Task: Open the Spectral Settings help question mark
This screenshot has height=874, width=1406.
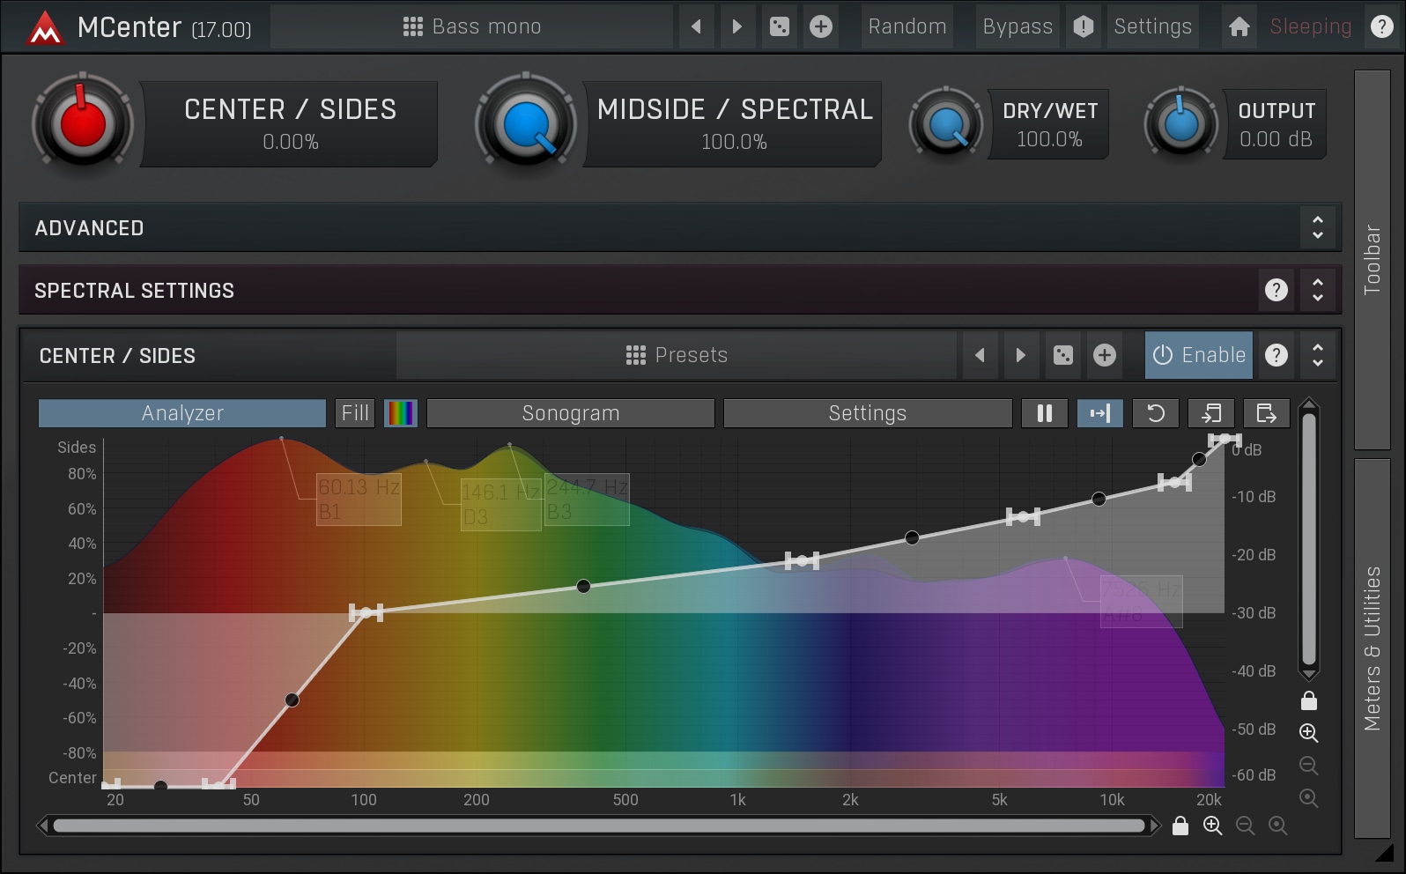Action: [1276, 290]
